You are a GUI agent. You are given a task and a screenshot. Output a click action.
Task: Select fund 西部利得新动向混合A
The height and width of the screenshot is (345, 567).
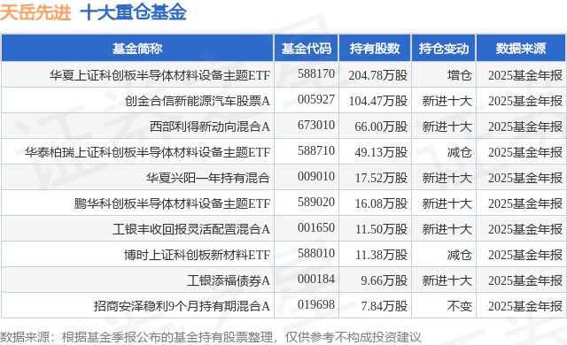(210, 126)
